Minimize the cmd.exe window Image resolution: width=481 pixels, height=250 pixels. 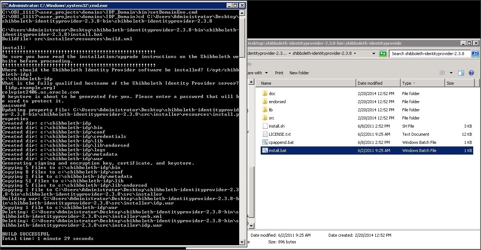click(228, 6)
